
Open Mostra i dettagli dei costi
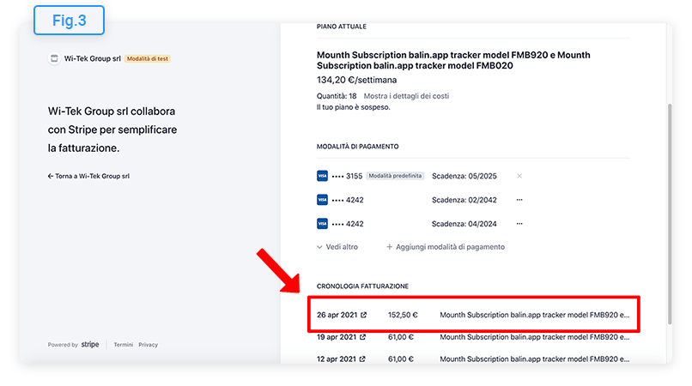(406, 96)
